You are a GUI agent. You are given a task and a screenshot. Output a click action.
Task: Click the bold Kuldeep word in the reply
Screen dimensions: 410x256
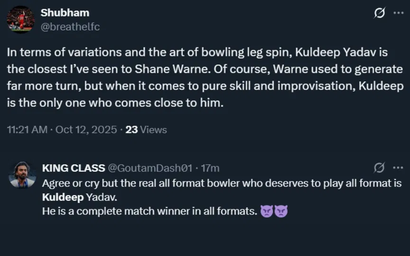58,197
